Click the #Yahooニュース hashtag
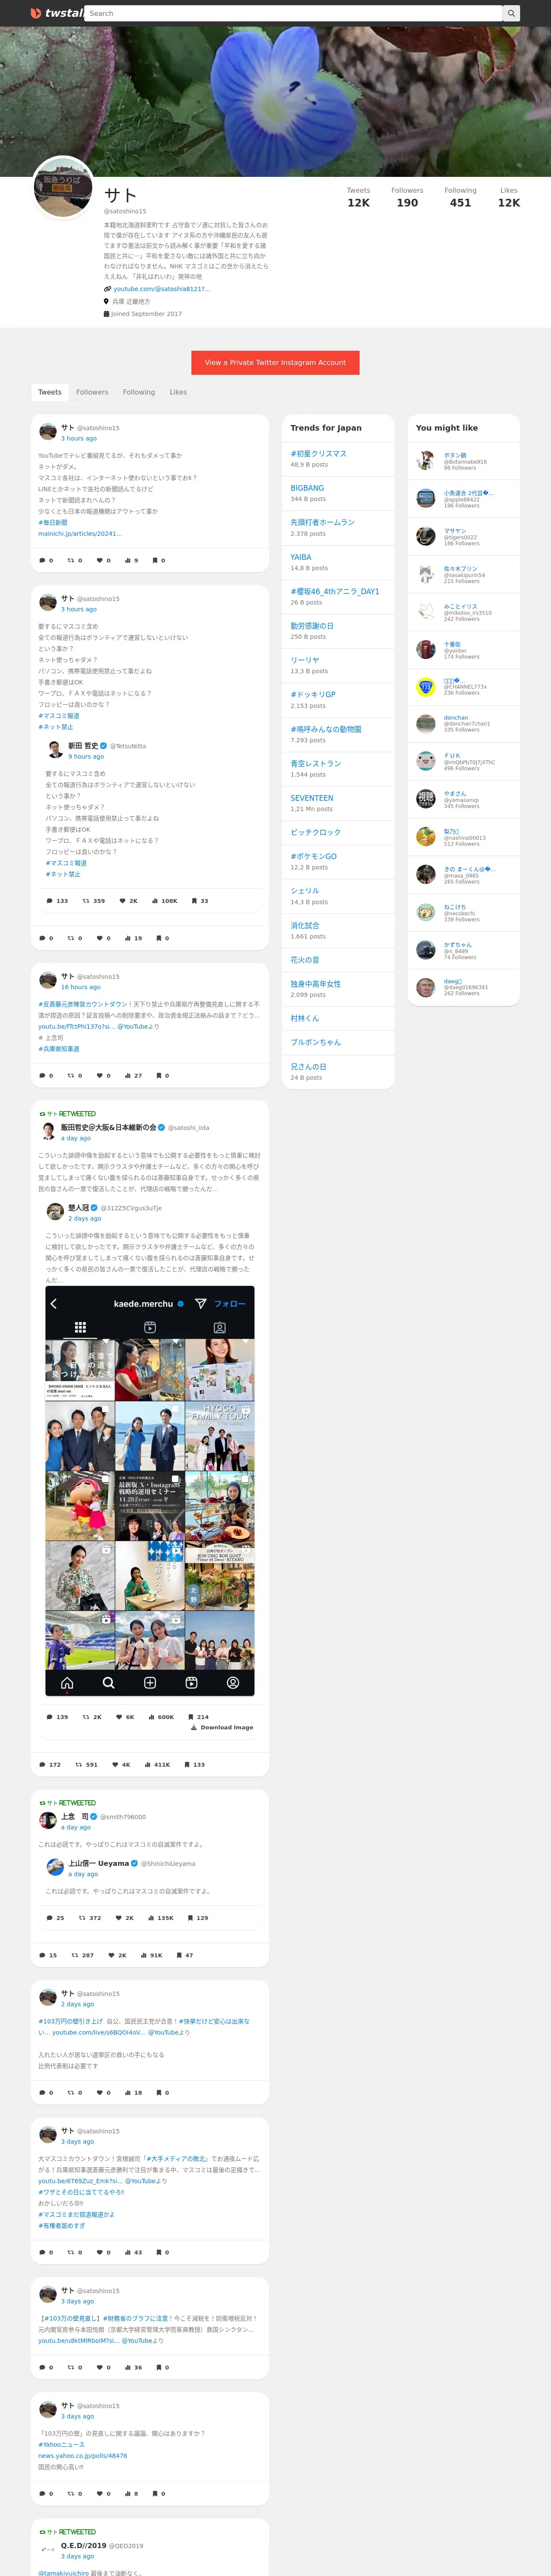This screenshot has width=551, height=2576. (x=61, y=2445)
